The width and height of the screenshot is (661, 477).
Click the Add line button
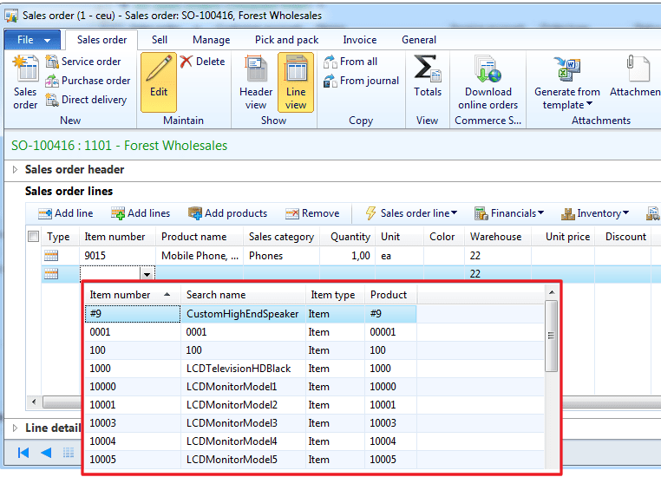(x=65, y=213)
